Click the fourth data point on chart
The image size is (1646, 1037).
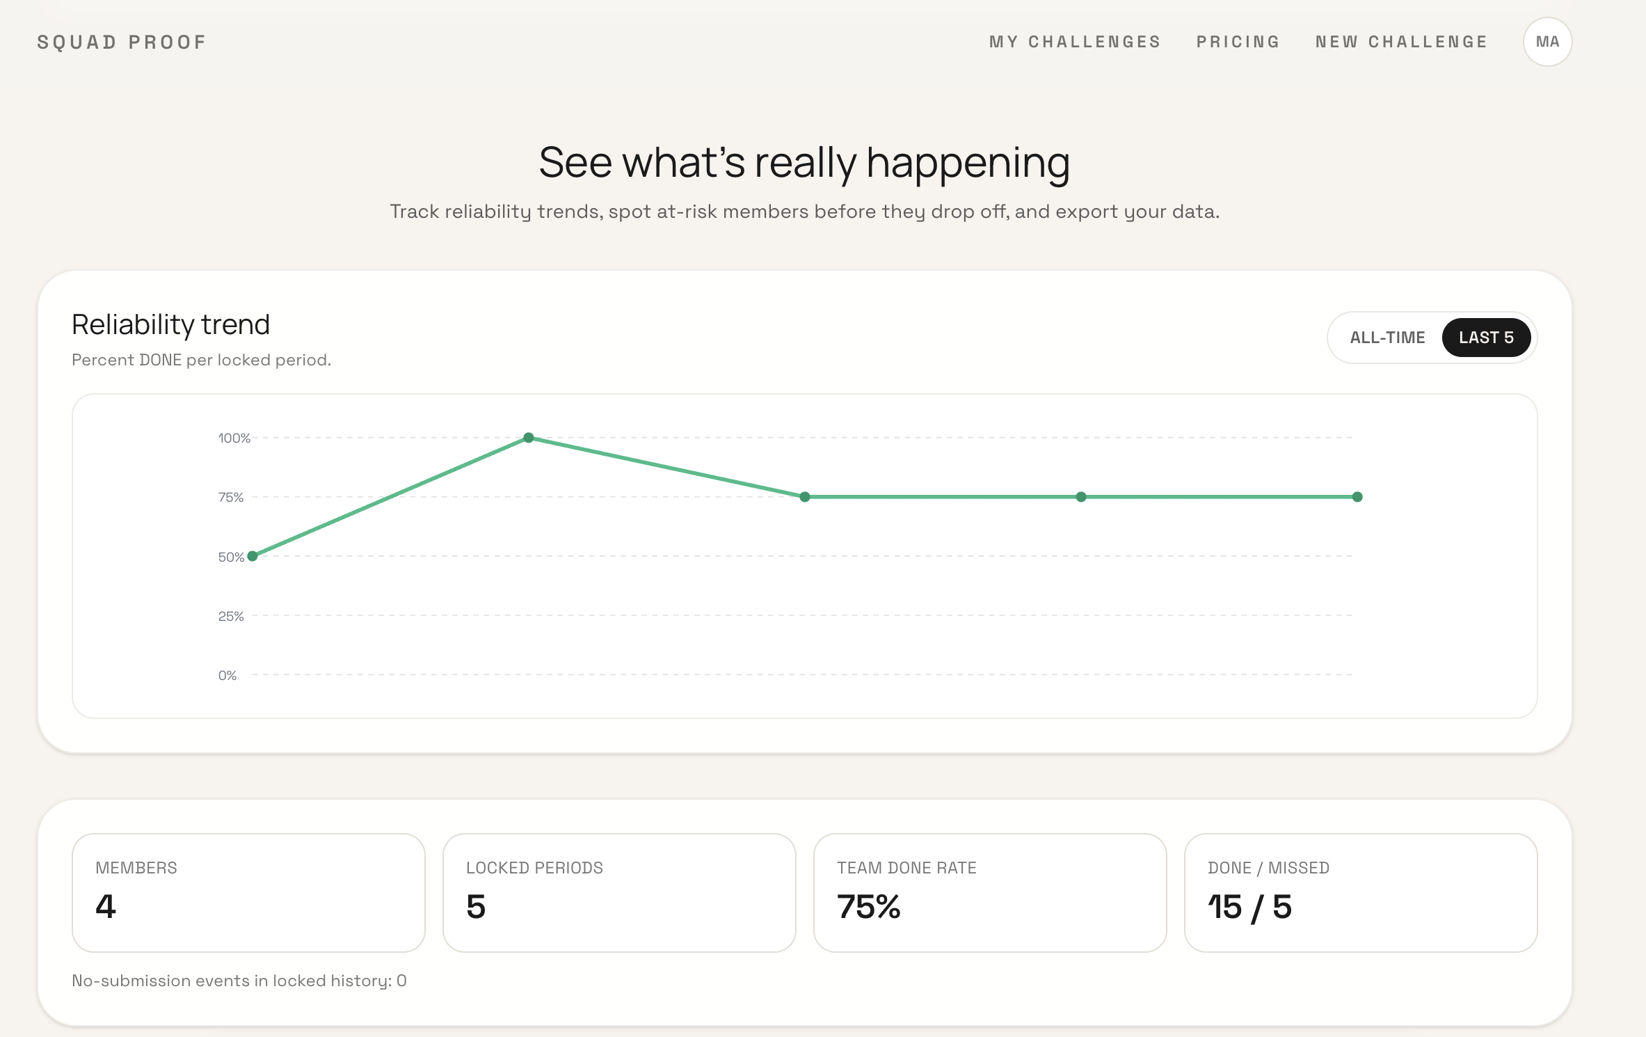1081,497
